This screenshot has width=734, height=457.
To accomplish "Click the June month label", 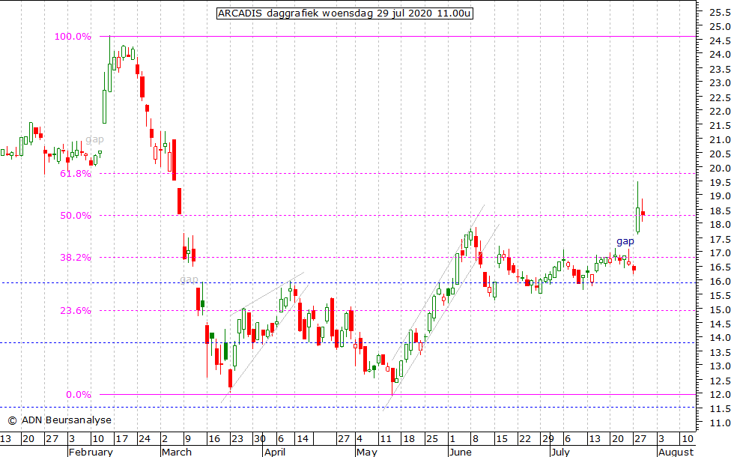I will click(x=460, y=452).
